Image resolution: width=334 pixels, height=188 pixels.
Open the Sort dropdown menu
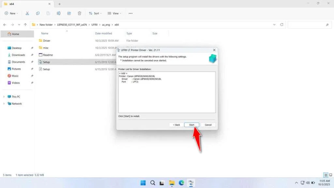pyautogui.click(x=95, y=13)
